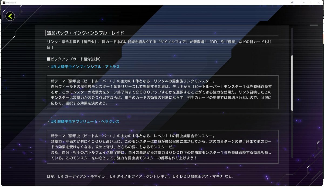Open the 大騎甲虫インヴィンシブル・アトラス card link

click(x=85, y=67)
